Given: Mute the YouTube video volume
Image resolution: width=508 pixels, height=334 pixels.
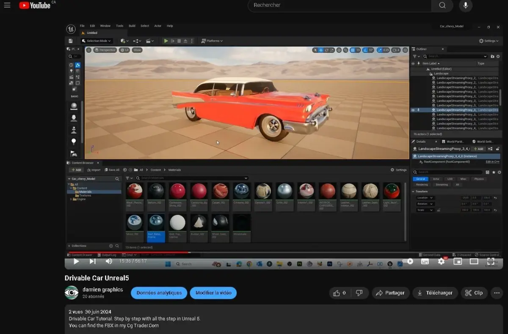Looking at the screenshot, I should pos(109,261).
